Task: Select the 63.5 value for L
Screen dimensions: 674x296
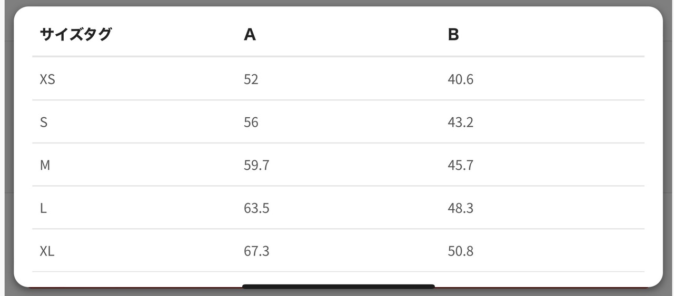Action: (256, 208)
